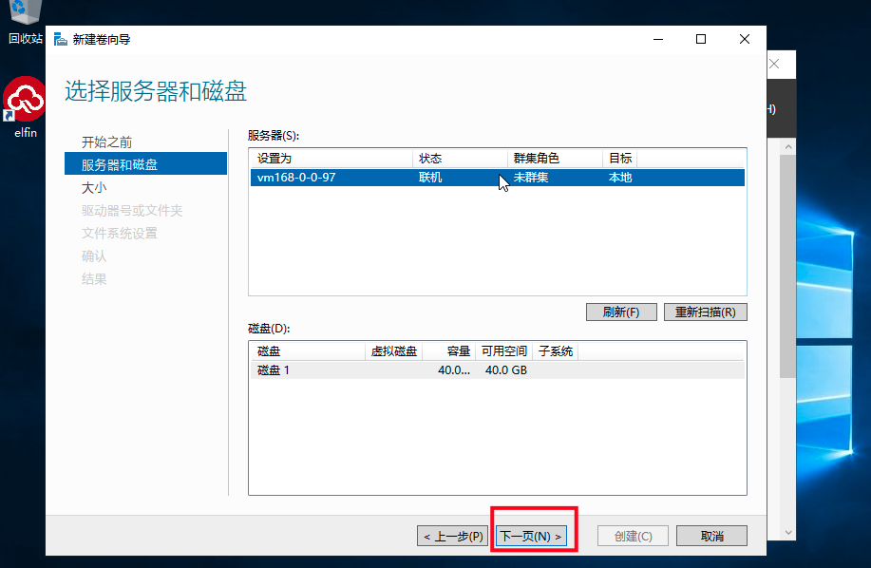Sort disks by 可用空间 column header

click(x=503, y=350)
